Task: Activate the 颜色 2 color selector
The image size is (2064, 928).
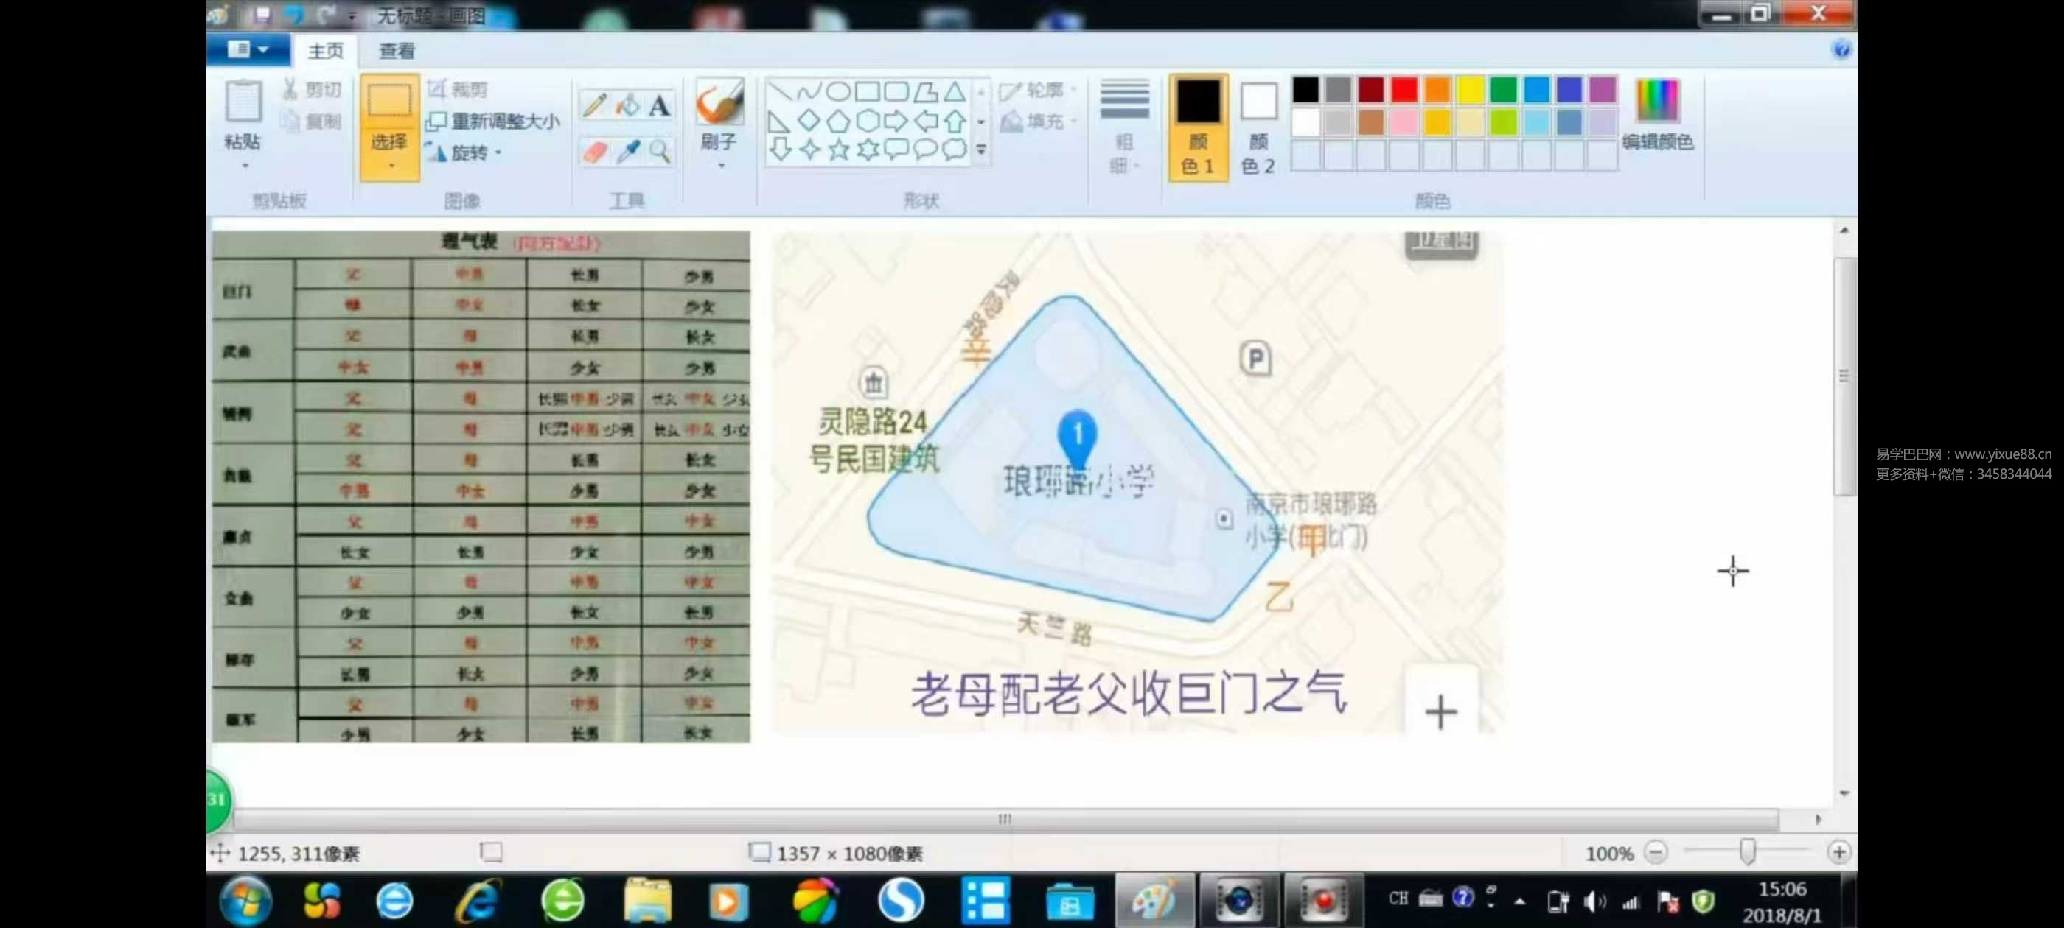Action: [1258, 128]
